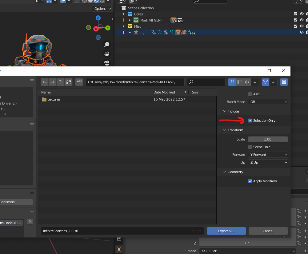308x254 pixels.
Task: Click the file filter funnel icon
Action: [x=265, y=82]
